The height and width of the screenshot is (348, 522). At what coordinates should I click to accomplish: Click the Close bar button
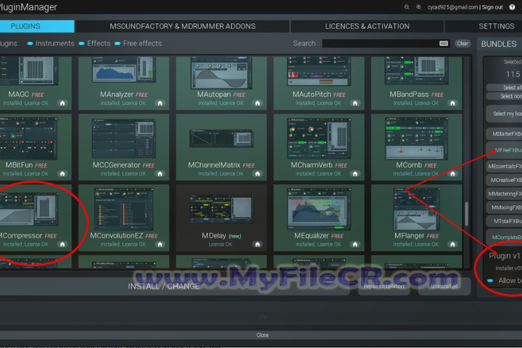pyautogui.click(x=262, y=335)
